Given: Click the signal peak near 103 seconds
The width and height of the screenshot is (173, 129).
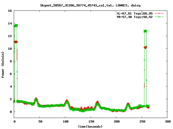Looking at the screenshot, I should (x=67, y=102).
